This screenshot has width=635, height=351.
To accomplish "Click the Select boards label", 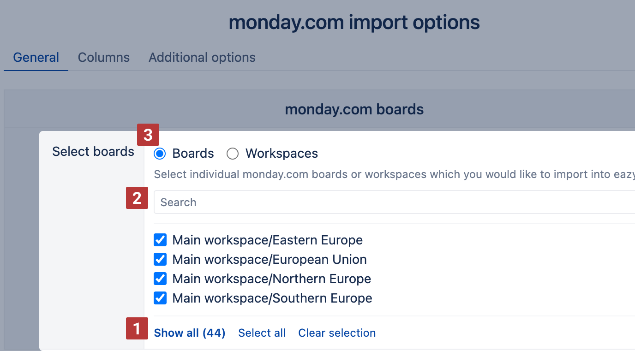I will coord(93,152).
